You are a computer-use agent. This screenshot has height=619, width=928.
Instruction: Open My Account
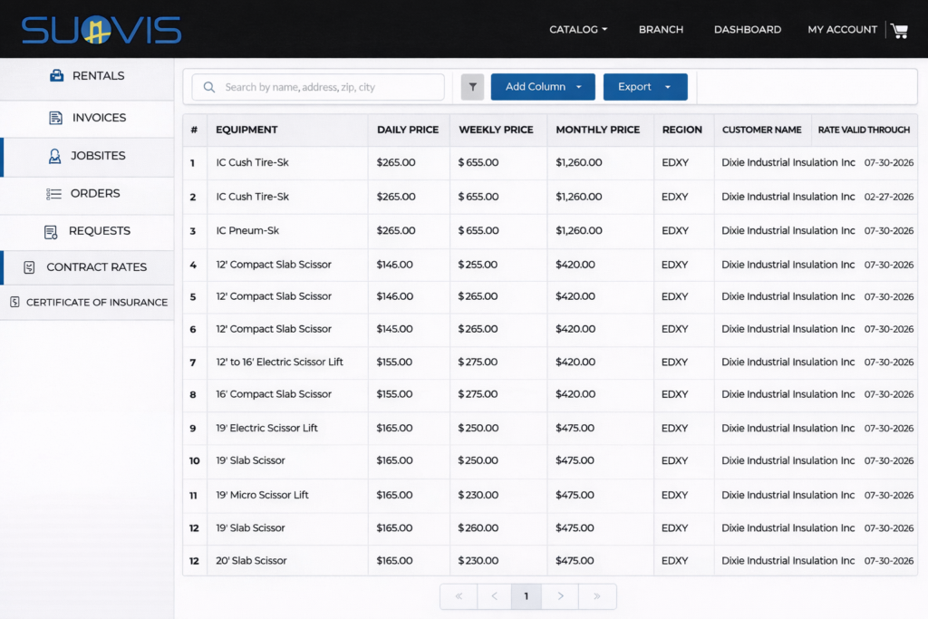coord(842,29)
